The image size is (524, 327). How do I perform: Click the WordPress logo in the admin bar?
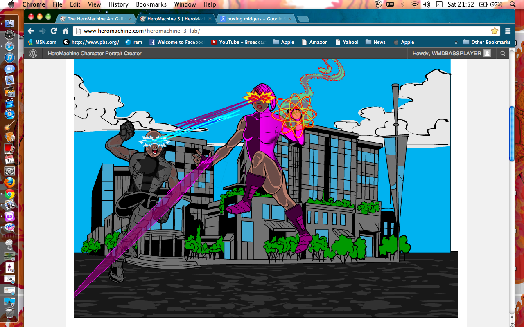[x=33, y=54]
